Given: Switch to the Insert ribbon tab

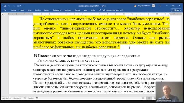Looking at the screenshot, I should pyautogui.click(x=22, y=10).
